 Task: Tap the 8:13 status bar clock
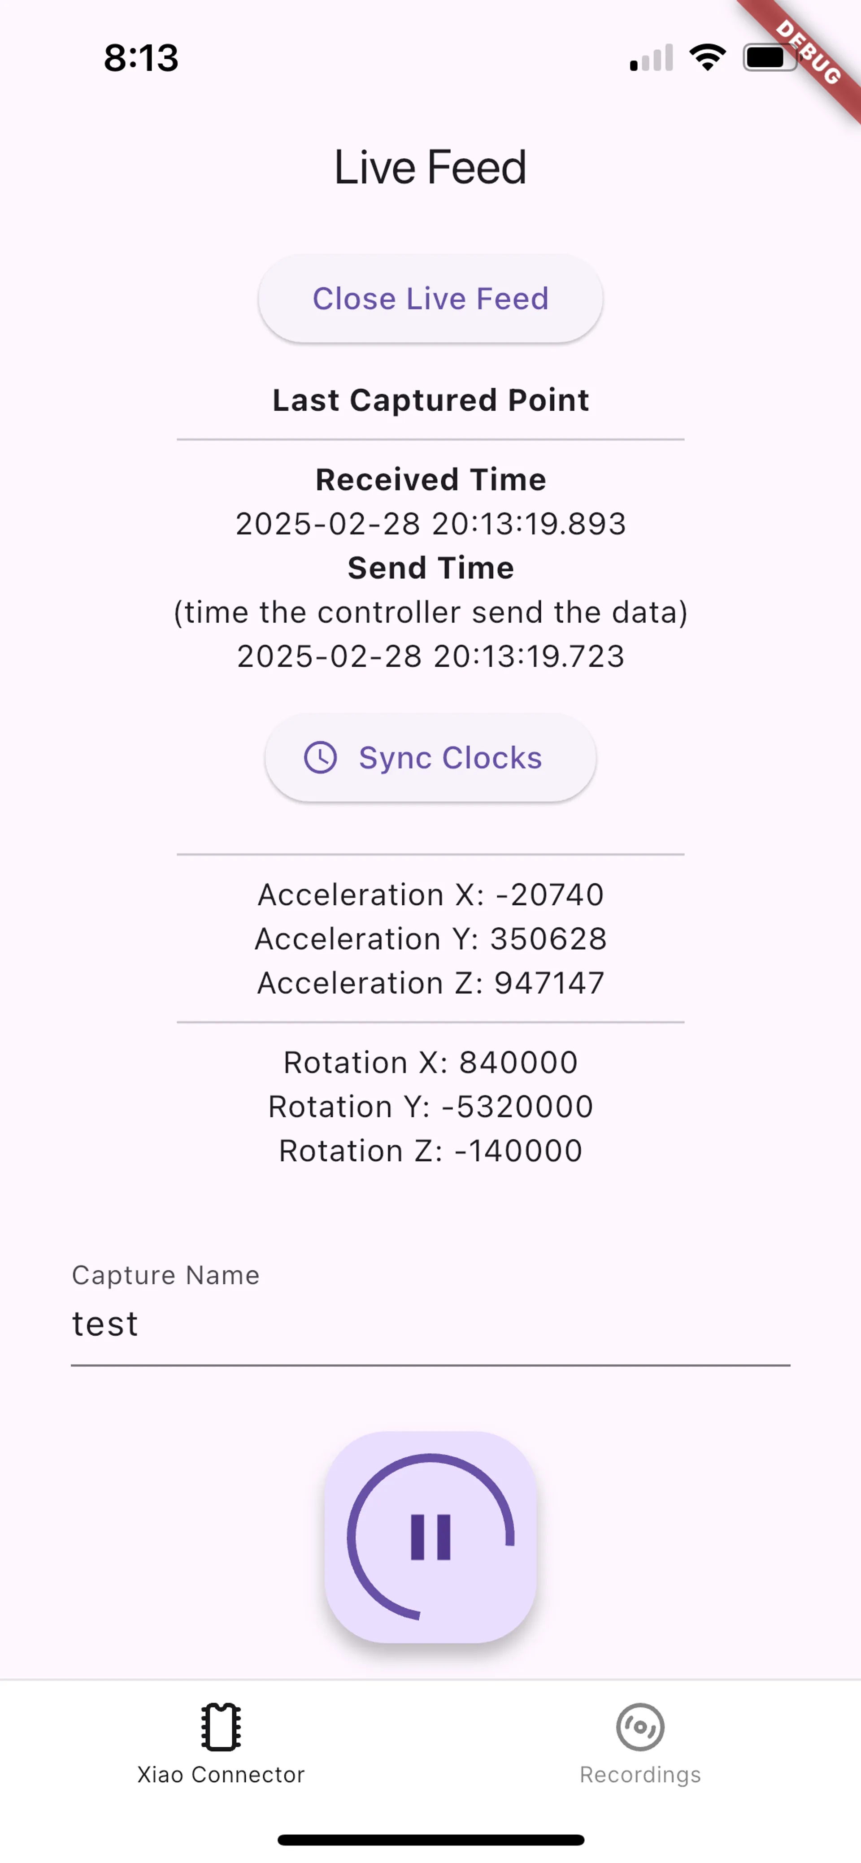tap(141, 58)
